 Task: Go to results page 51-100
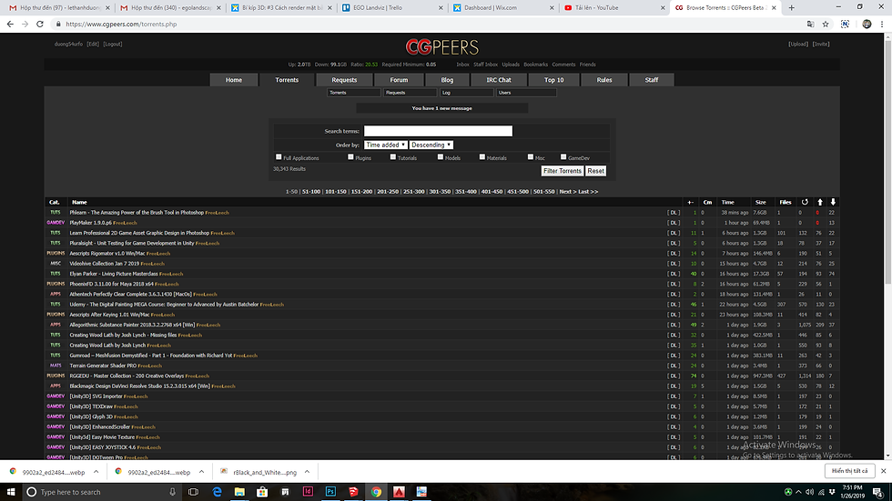(311, 192)
